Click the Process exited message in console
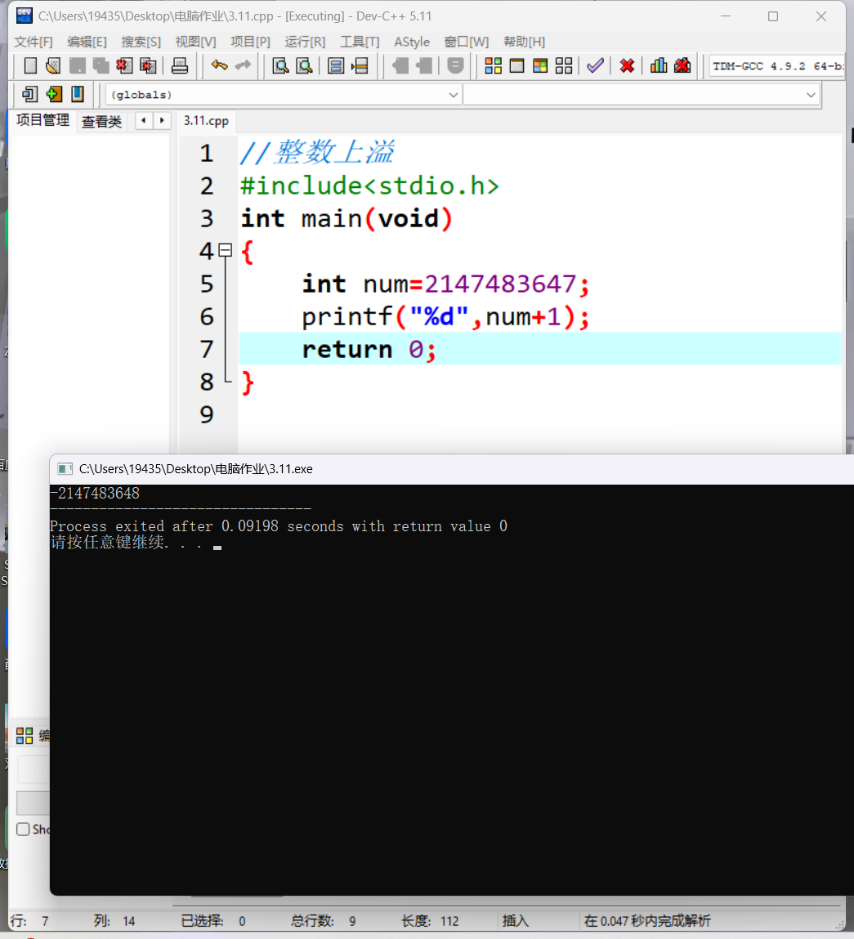 [279, 525]
